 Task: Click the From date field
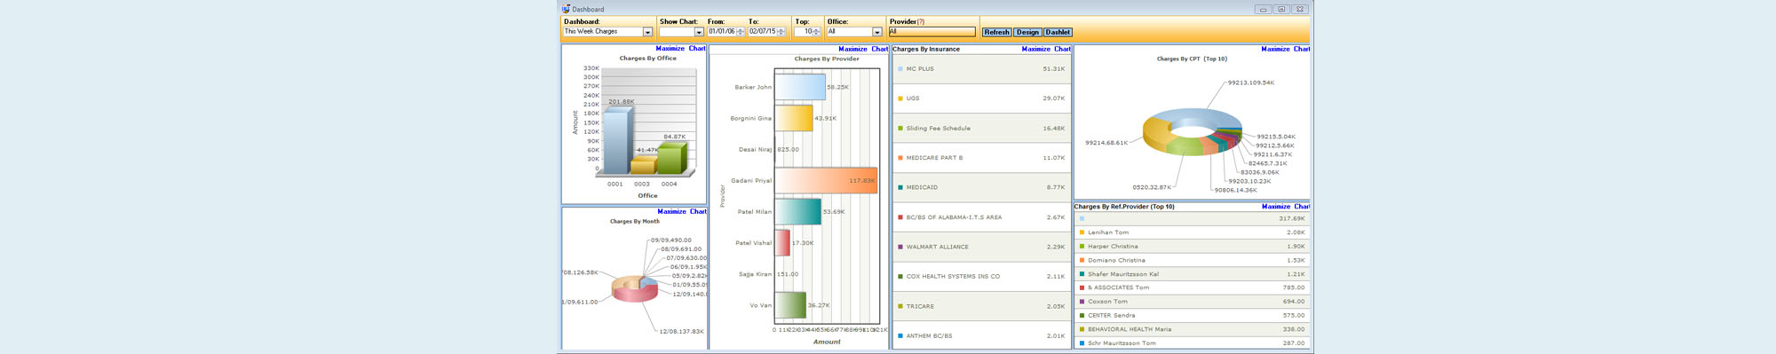pyautogui.click(x=722, y=32)
